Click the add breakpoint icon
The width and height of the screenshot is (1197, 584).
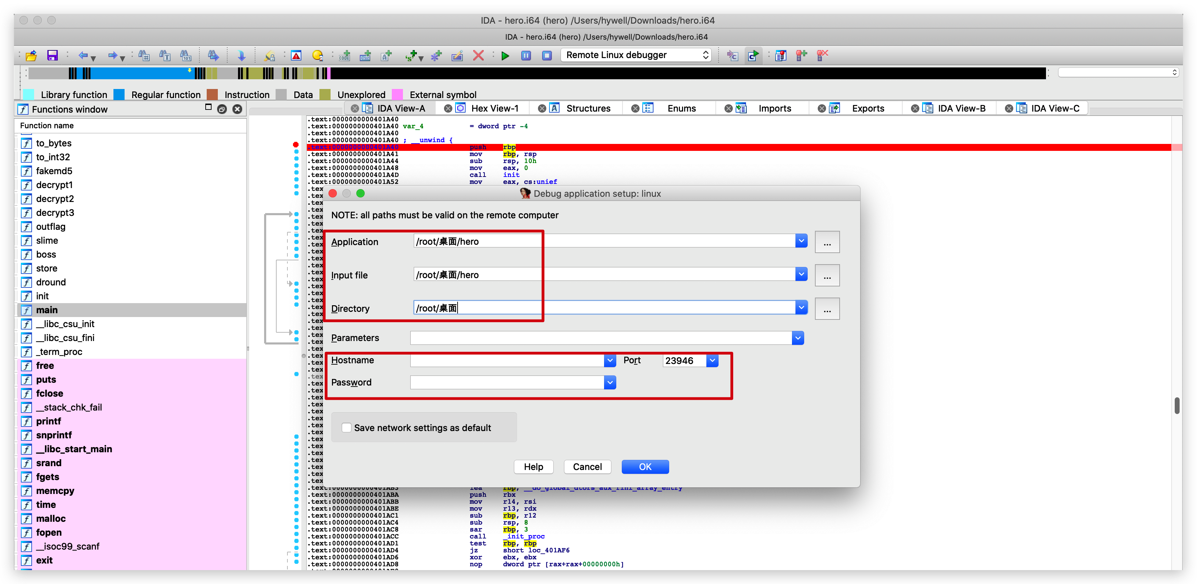pyautogui.click(x=801, y=56)
